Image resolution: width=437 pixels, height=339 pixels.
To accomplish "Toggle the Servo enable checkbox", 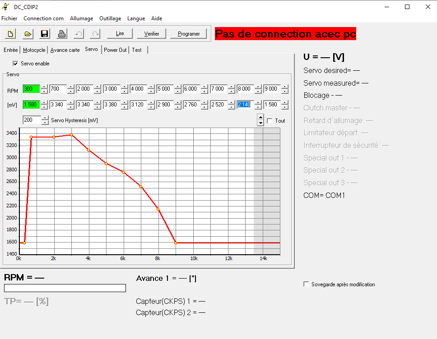I will (x=15, y=64).
